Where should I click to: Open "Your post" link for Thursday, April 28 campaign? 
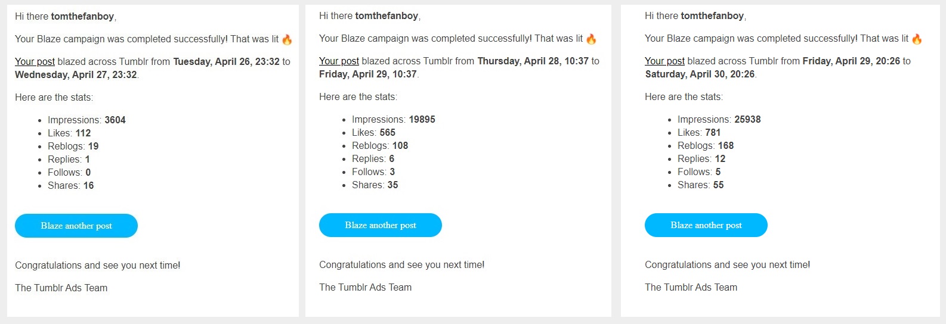339,61
